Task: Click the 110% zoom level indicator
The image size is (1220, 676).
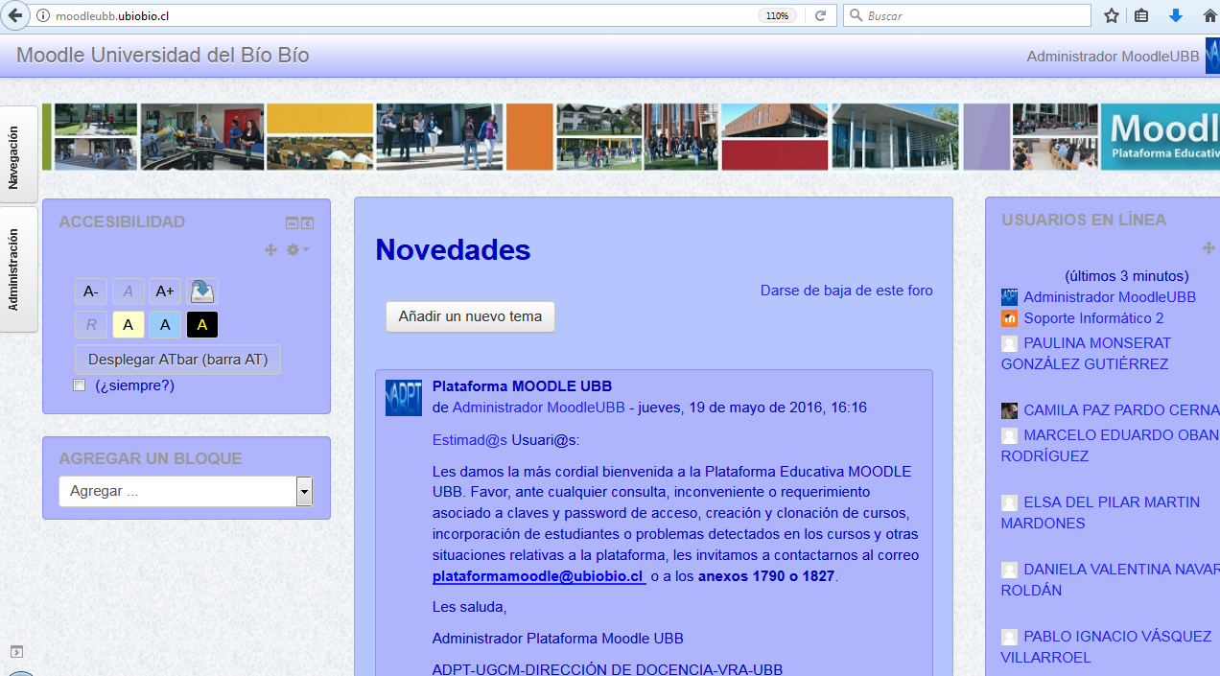Action: click(x=777, y=16)
